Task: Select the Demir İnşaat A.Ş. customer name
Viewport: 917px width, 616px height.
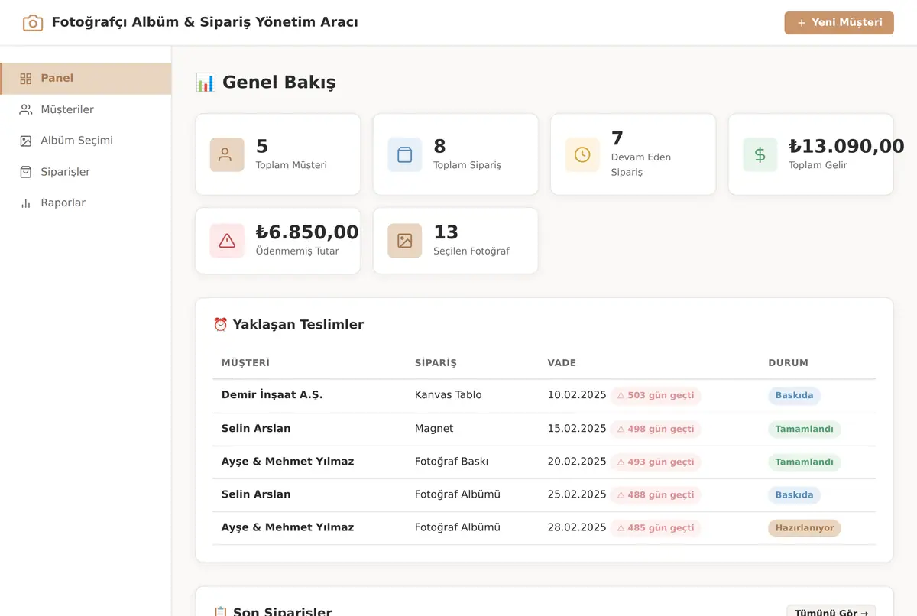Action: point(272,395)
